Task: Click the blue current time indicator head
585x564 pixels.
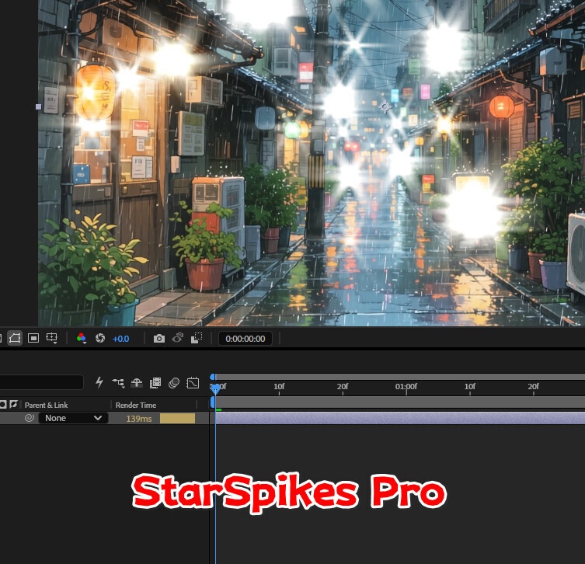Action: click(x=215, y=388)
